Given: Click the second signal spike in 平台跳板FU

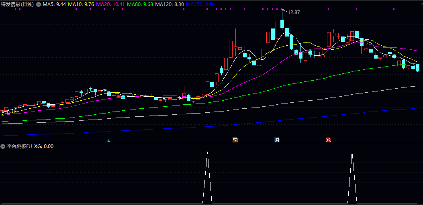Looking at the screenshot, I should pos(352,177).
